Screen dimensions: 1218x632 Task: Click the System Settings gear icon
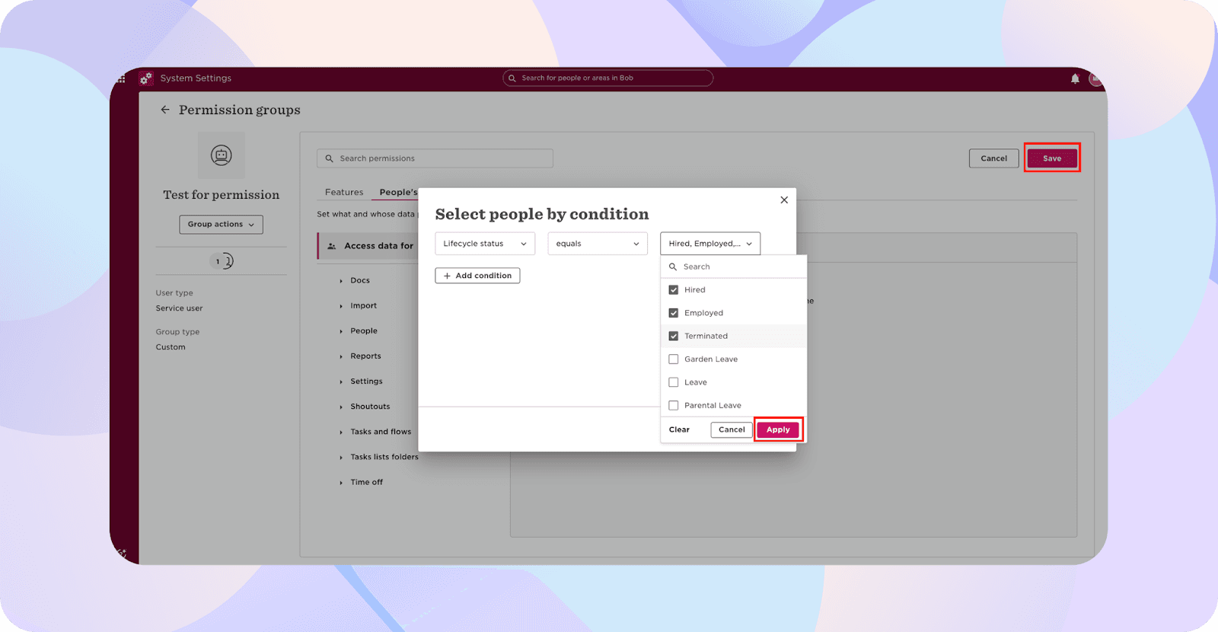click(x=146, y=78)
